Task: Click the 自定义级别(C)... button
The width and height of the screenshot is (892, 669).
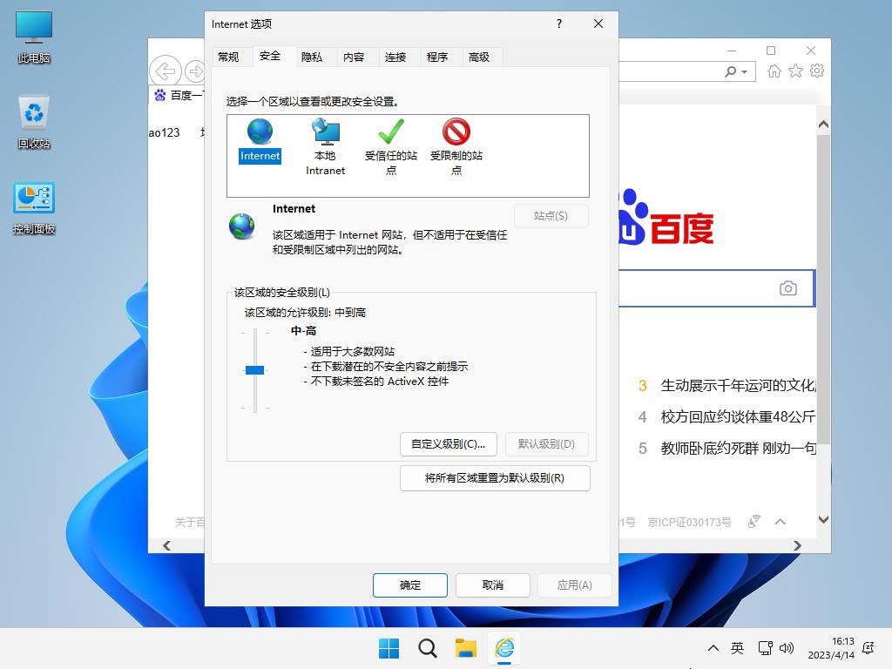Action: 448,443
